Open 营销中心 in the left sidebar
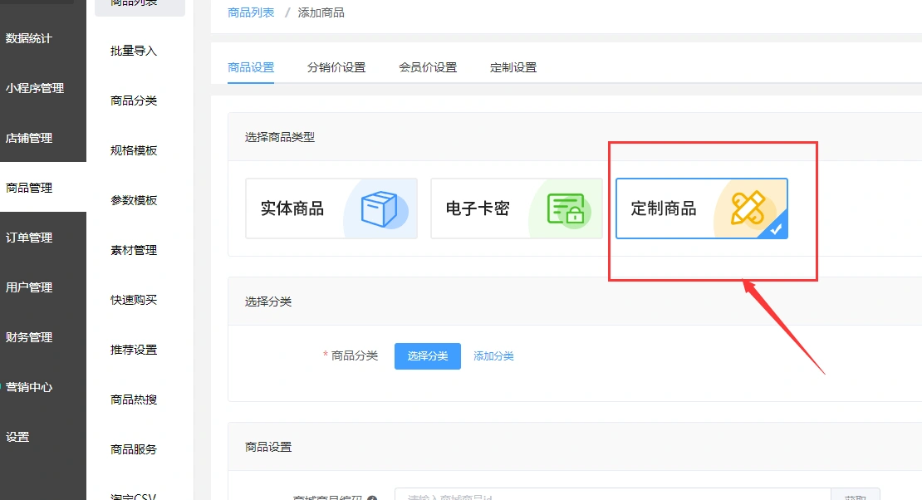Screen dimensions: 922x500 tap(29, 387)
